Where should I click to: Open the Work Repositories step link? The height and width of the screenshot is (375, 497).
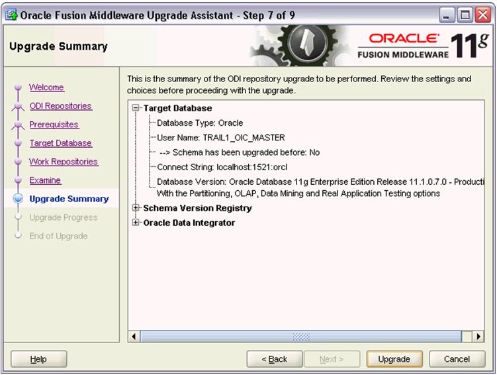coord(64,162)
